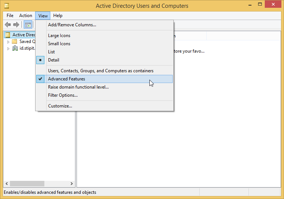
Task: Expand the id.stipit domain tree node
Action: coord(8,49)
